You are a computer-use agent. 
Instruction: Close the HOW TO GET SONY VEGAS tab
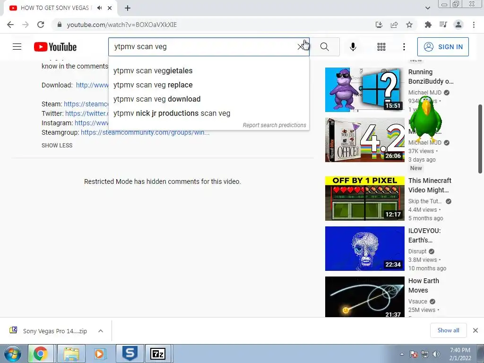(x=110, y=8)
